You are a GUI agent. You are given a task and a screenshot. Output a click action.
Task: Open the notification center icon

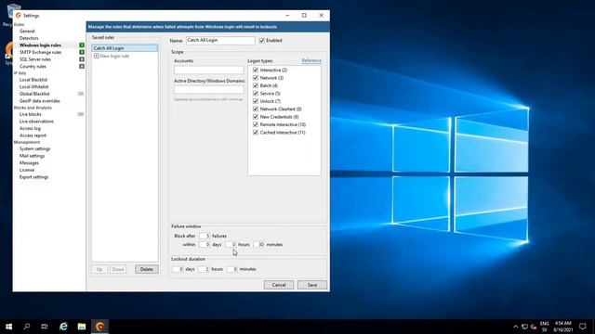coord(583,326)
